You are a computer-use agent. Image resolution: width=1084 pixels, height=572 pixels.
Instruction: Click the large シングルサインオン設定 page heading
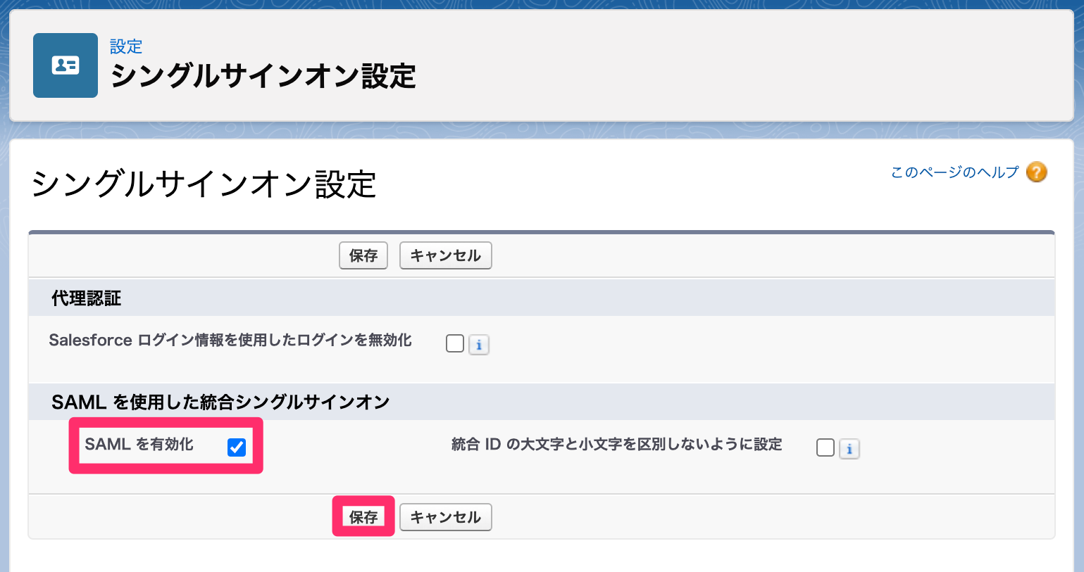(204, 184)
